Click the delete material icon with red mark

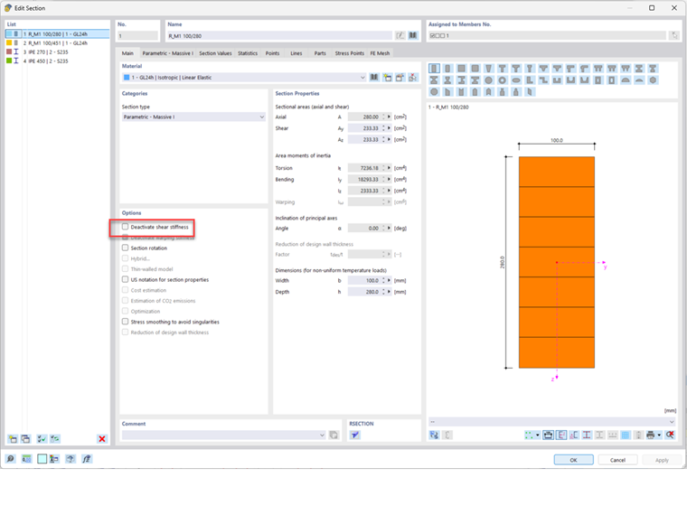point(413,78)
